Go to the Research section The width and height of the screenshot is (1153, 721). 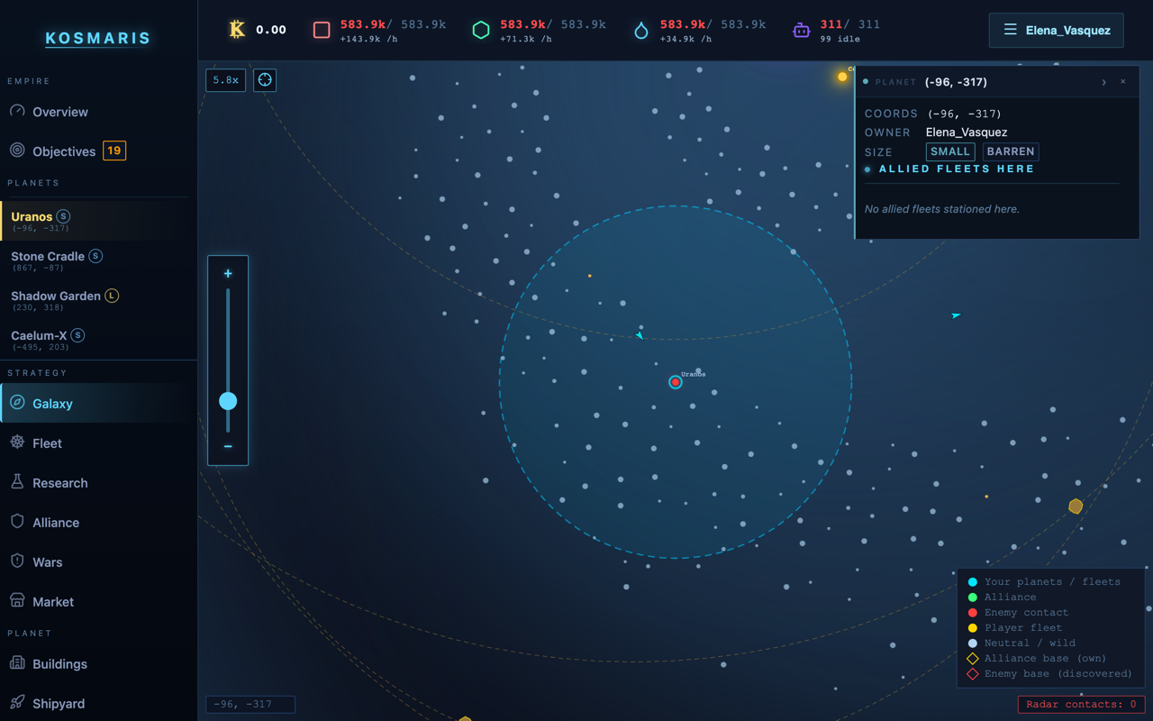[99, 483]
